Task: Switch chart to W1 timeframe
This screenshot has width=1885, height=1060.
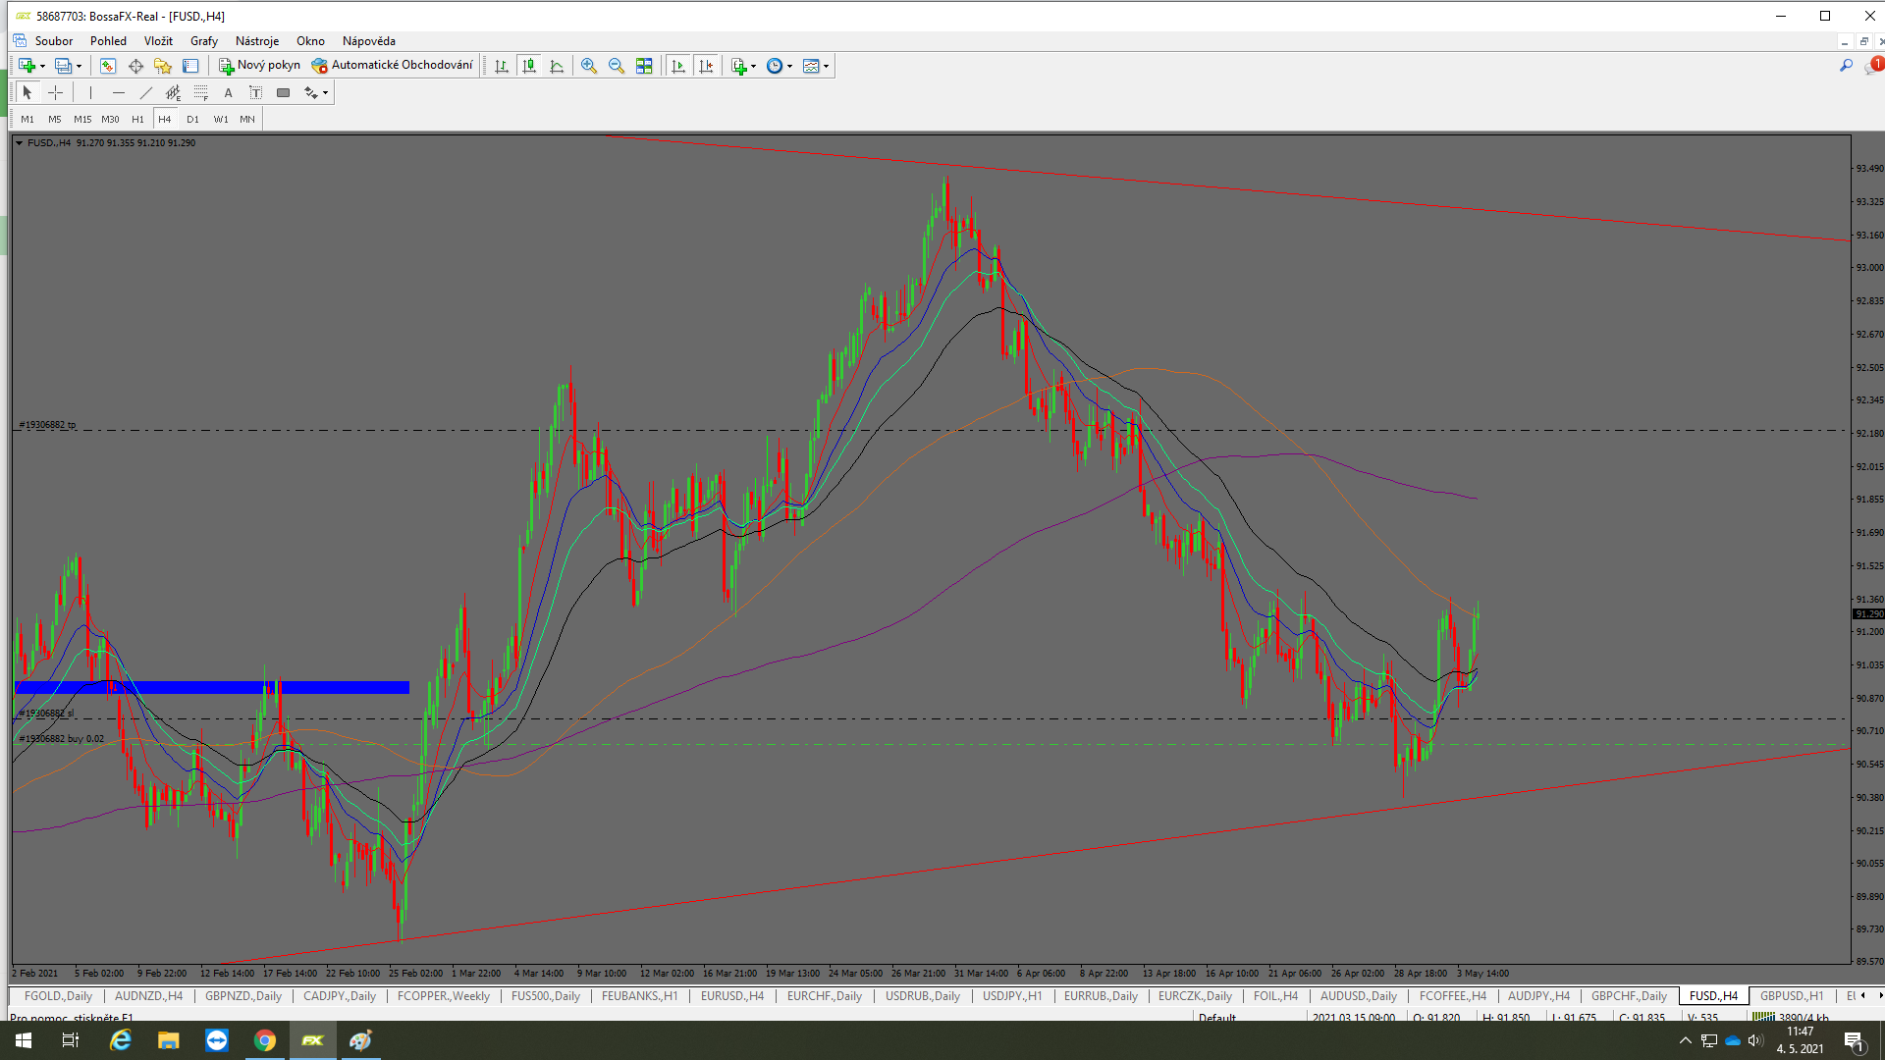Action: pyautogui.click(x=221, y=119)
